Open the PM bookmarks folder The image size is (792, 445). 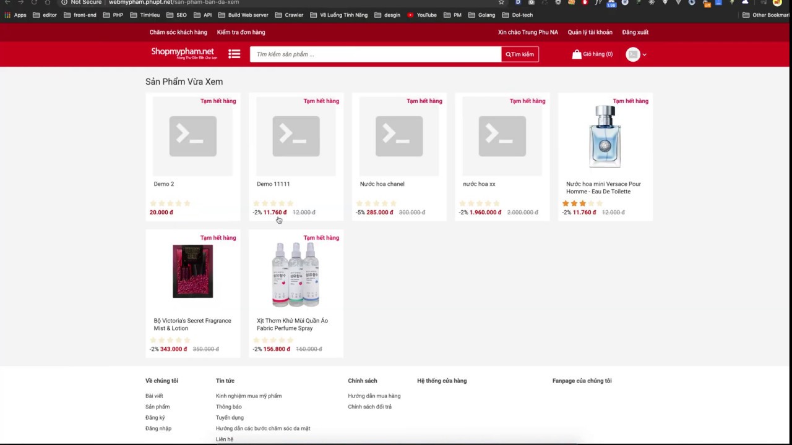[x=452, y=15]
